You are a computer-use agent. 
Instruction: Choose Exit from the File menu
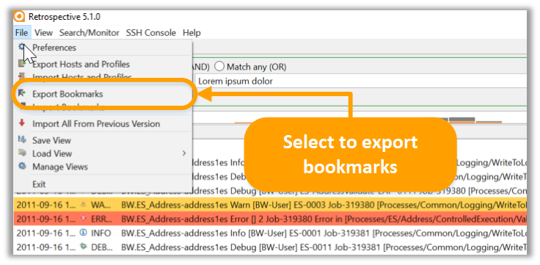(103, 184)
